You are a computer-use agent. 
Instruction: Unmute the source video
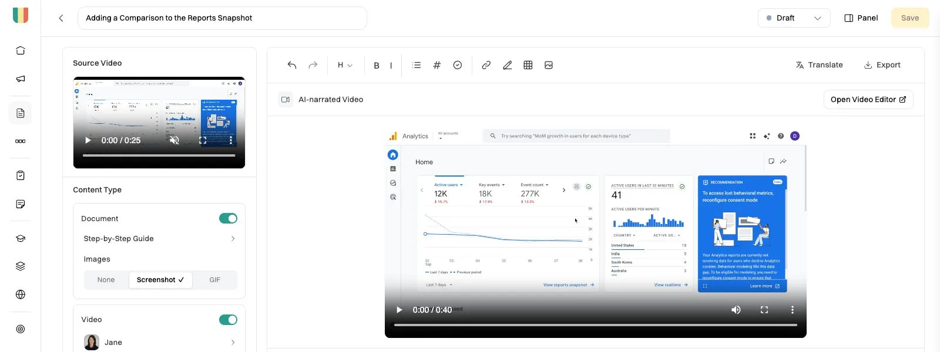tap(174, 140)
